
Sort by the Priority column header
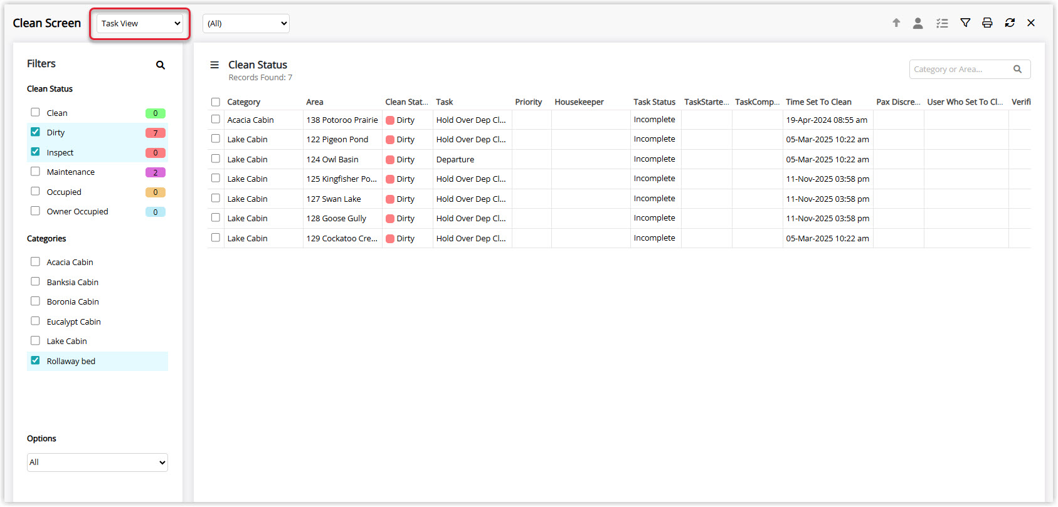click(x=528, y=102)
